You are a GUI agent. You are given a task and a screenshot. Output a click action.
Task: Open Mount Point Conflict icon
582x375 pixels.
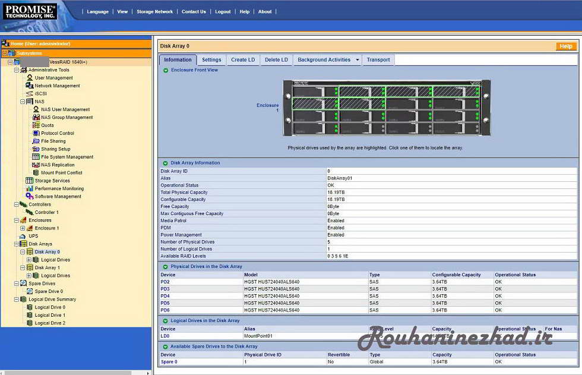36,173
